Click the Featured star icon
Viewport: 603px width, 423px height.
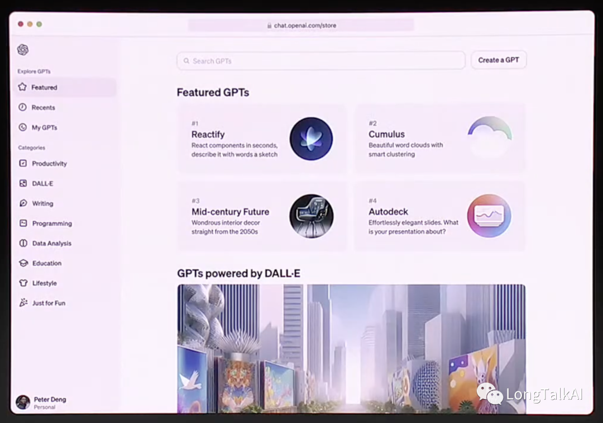point(23,87)
